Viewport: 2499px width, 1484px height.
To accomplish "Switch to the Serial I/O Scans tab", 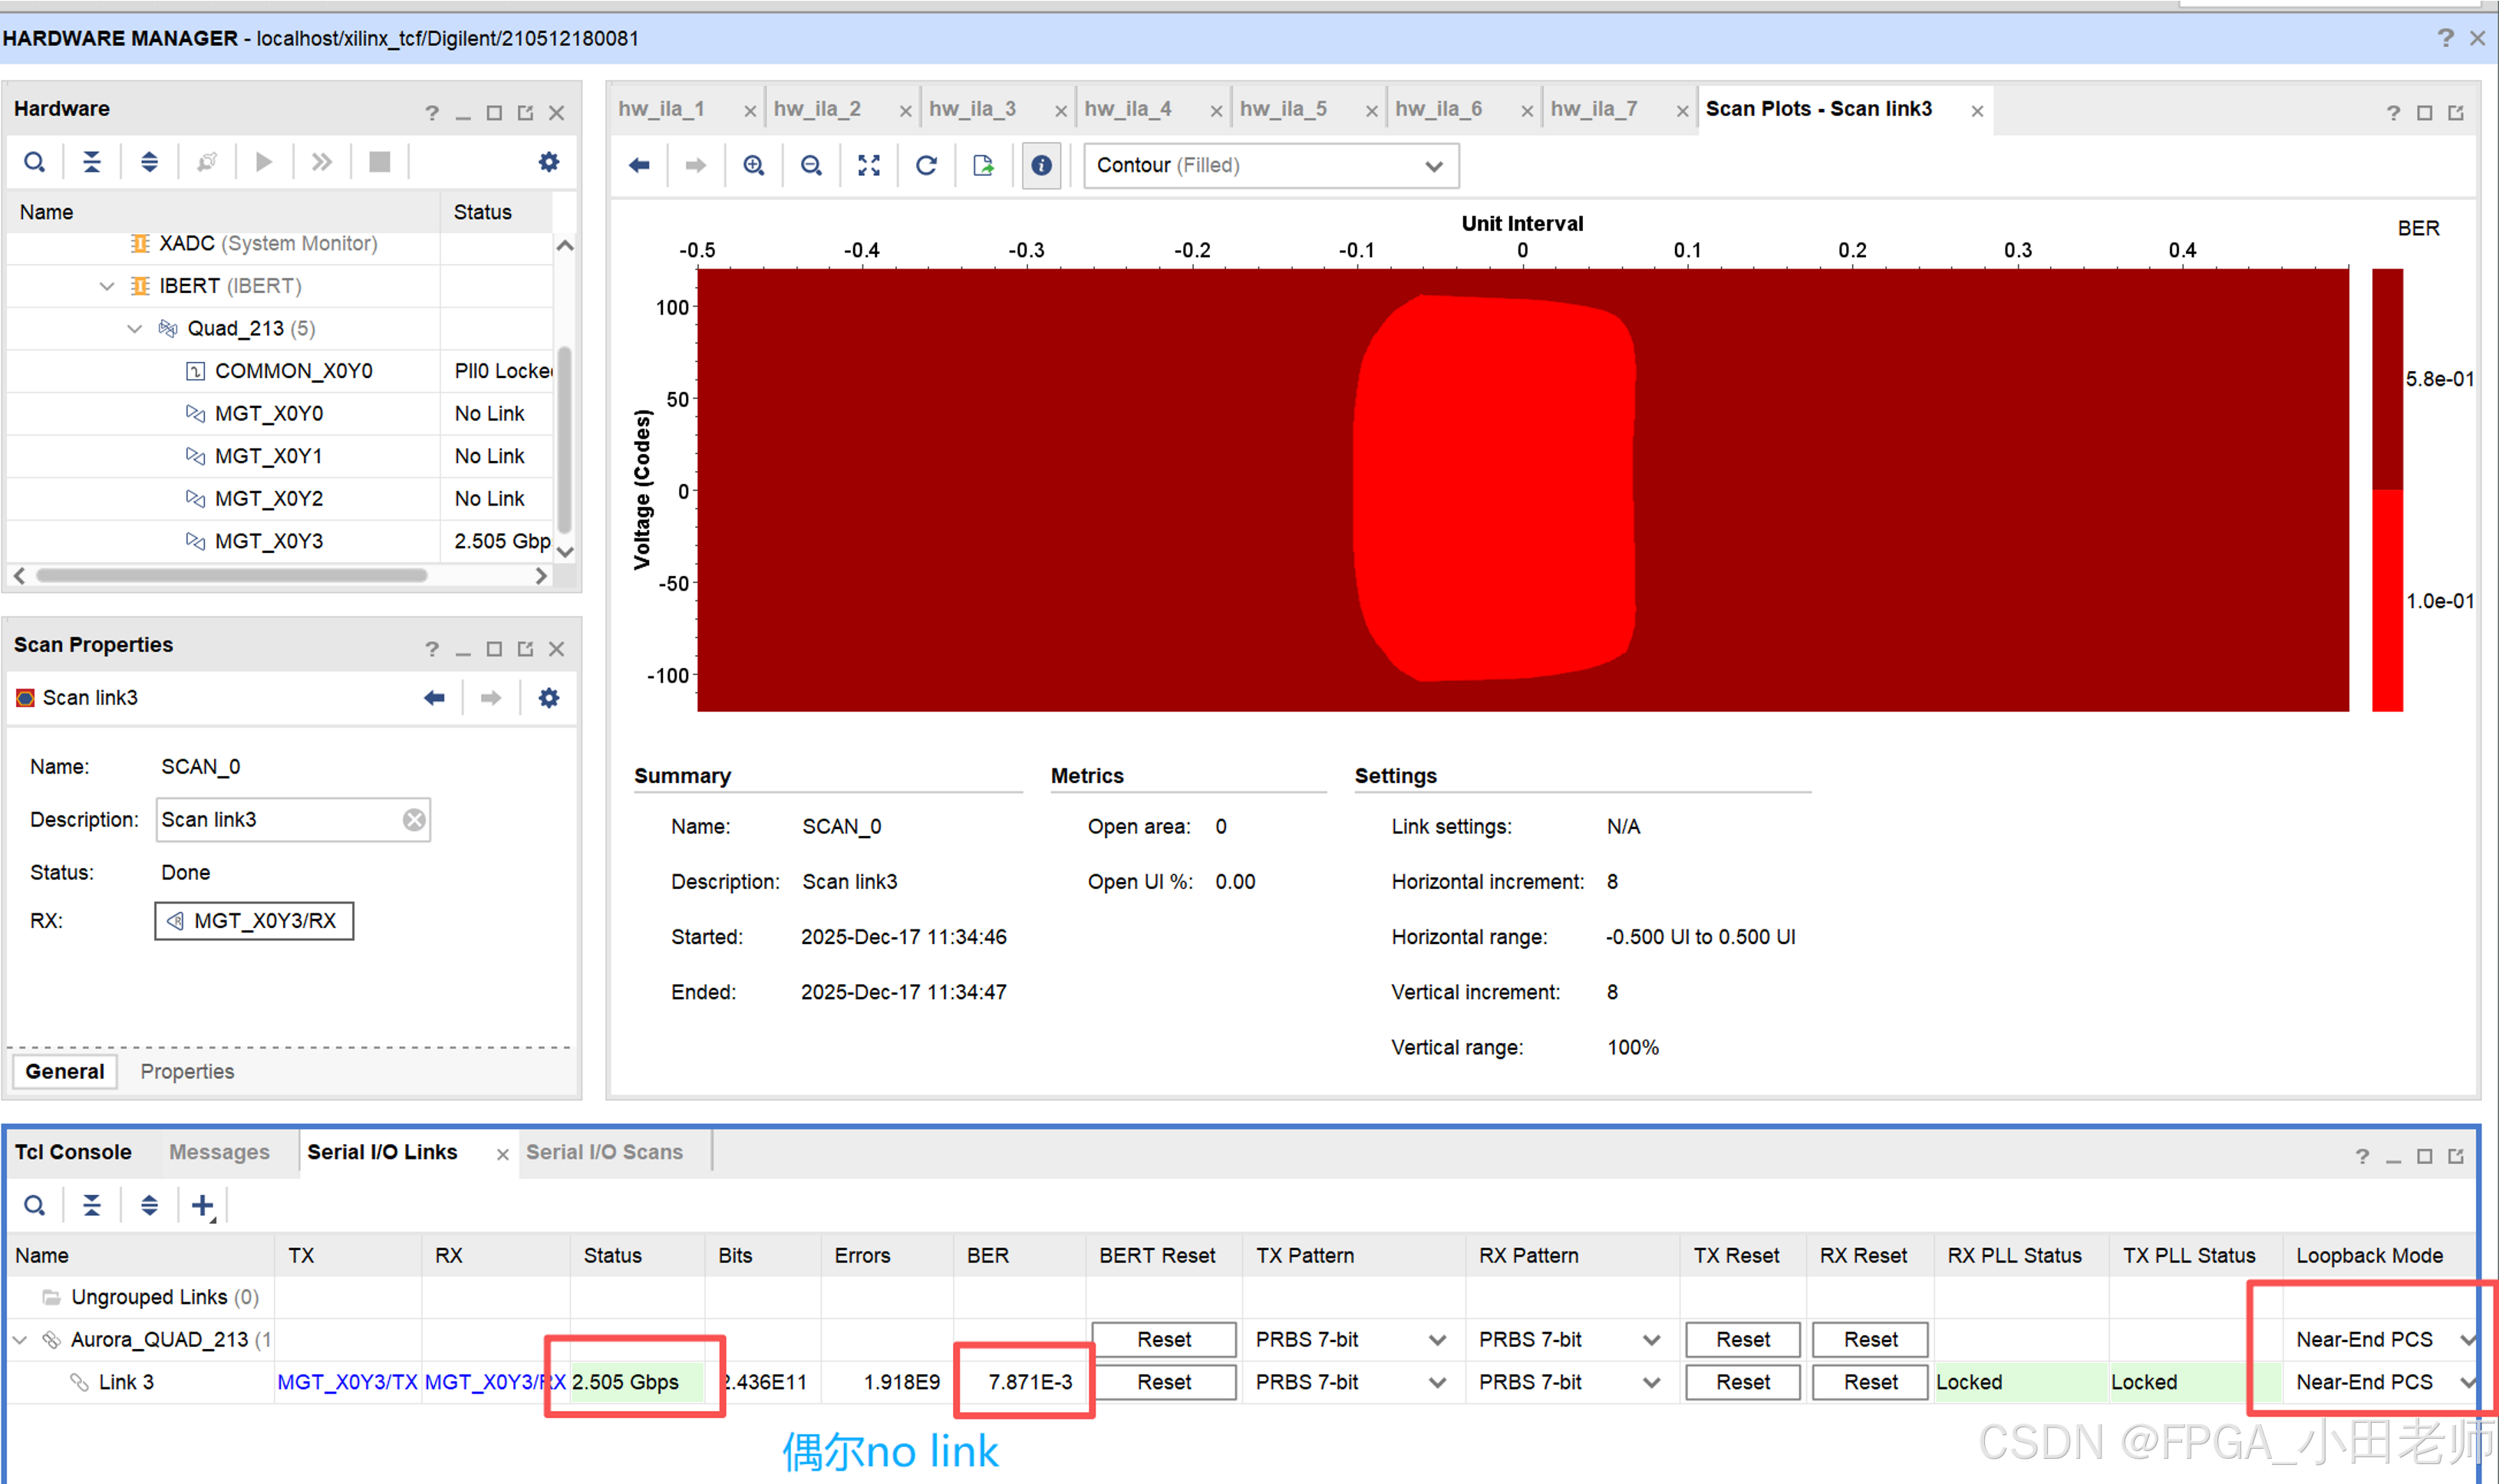I will 605,1152.
